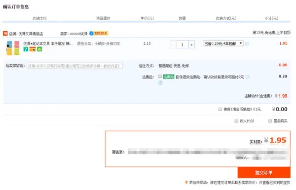Click the 和我联系 contact label
The height and width of the screenshot is (190, 296).
(101, 34)
